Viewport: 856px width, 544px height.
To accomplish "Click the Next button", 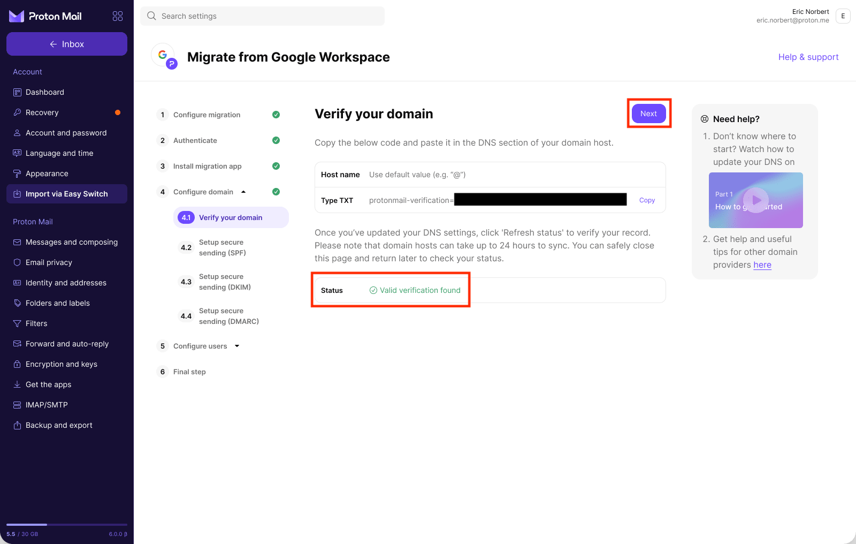I will pos(648,114).
